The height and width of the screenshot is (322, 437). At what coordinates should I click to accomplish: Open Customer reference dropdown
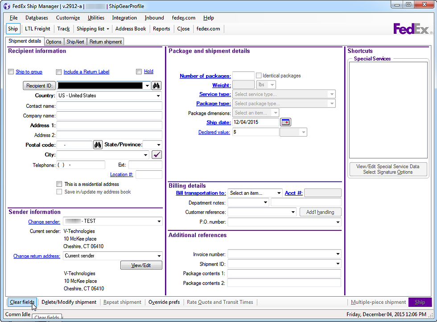point(293,212)
